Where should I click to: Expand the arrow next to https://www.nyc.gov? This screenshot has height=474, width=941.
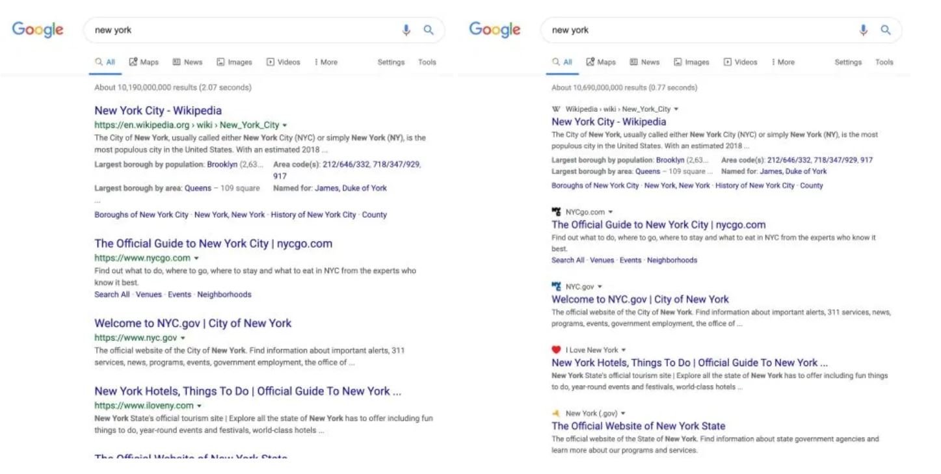click(x=183, y=338)
